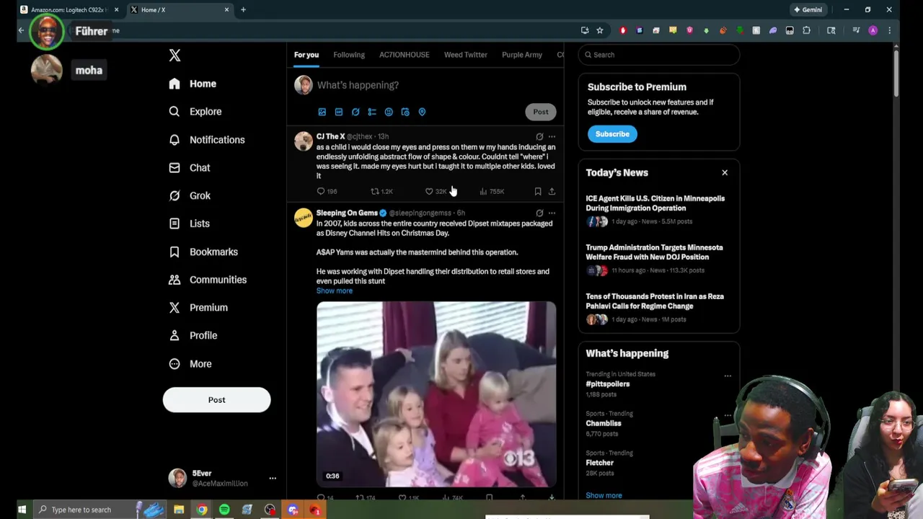Screen dimensions: 923x519
Task: Open the More menu in sidebar
Action: click(190, 364)
